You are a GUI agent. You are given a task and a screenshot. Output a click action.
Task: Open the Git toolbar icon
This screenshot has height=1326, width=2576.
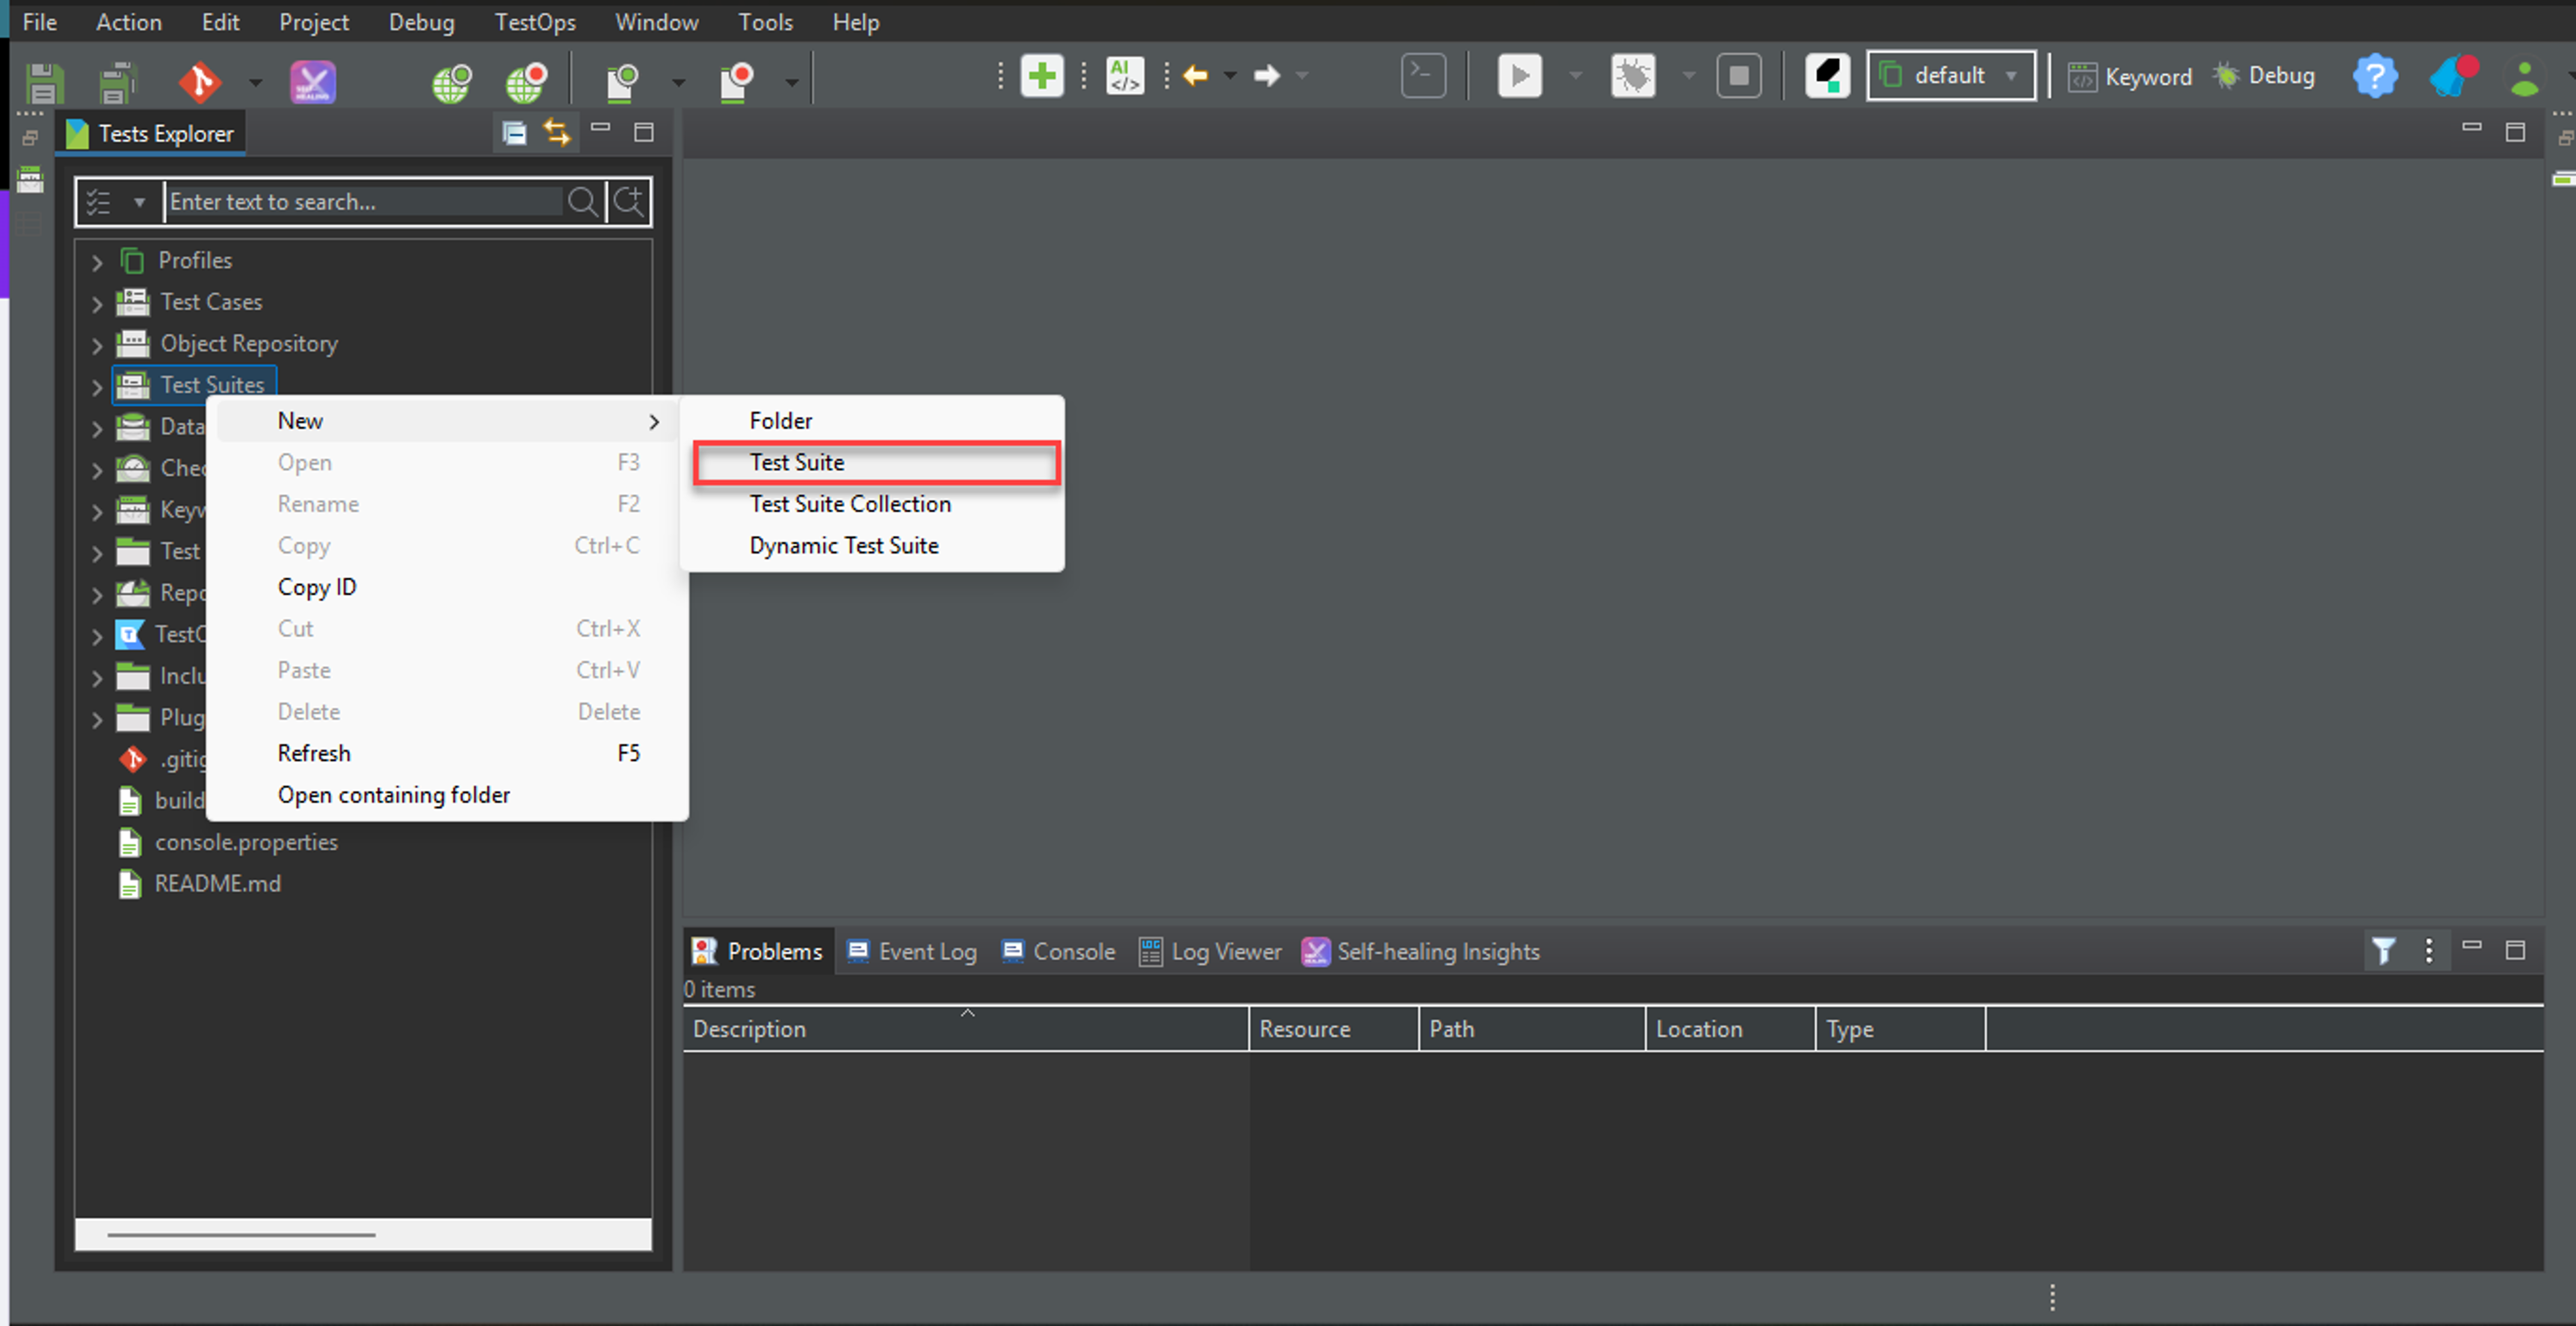coord(199,81)
